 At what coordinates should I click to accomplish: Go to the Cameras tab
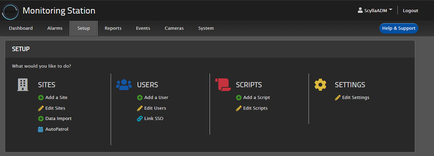174,28
